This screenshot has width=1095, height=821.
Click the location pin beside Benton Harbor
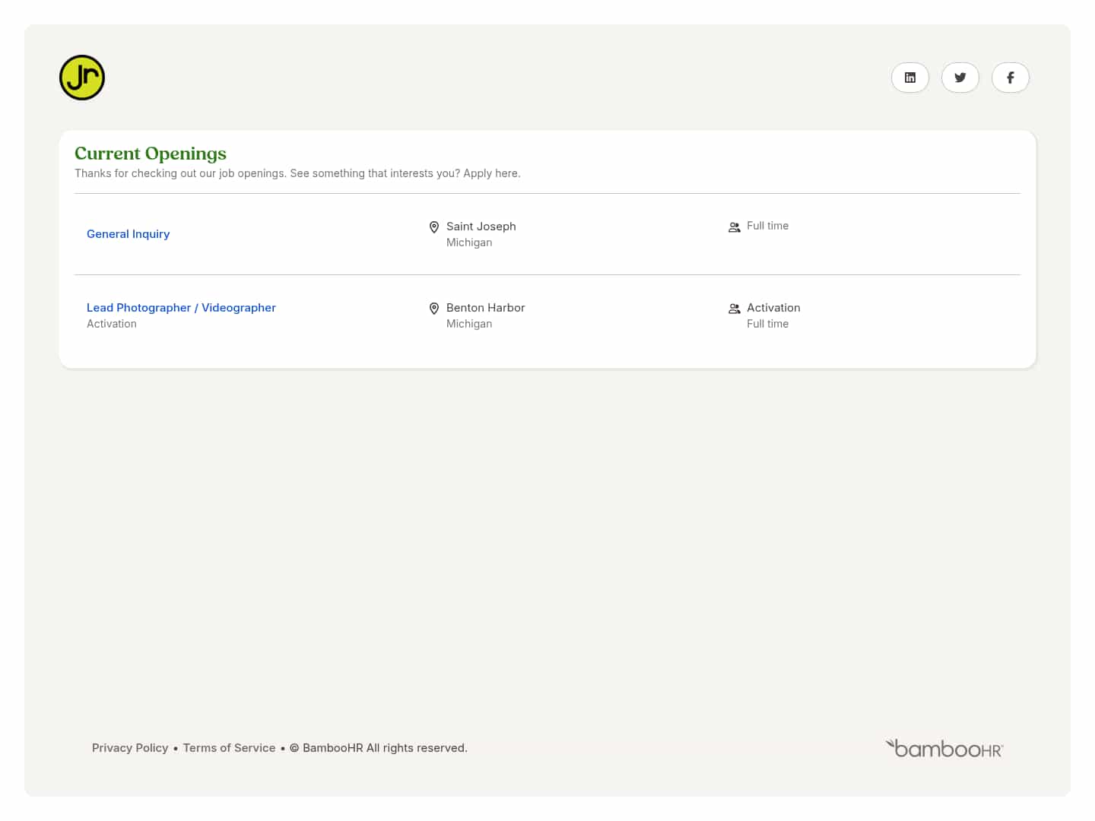pos(434,309)
